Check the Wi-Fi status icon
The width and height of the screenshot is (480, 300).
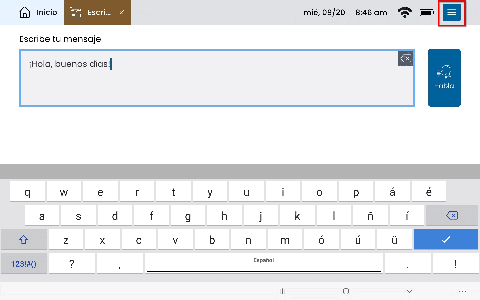pos(404,12)
